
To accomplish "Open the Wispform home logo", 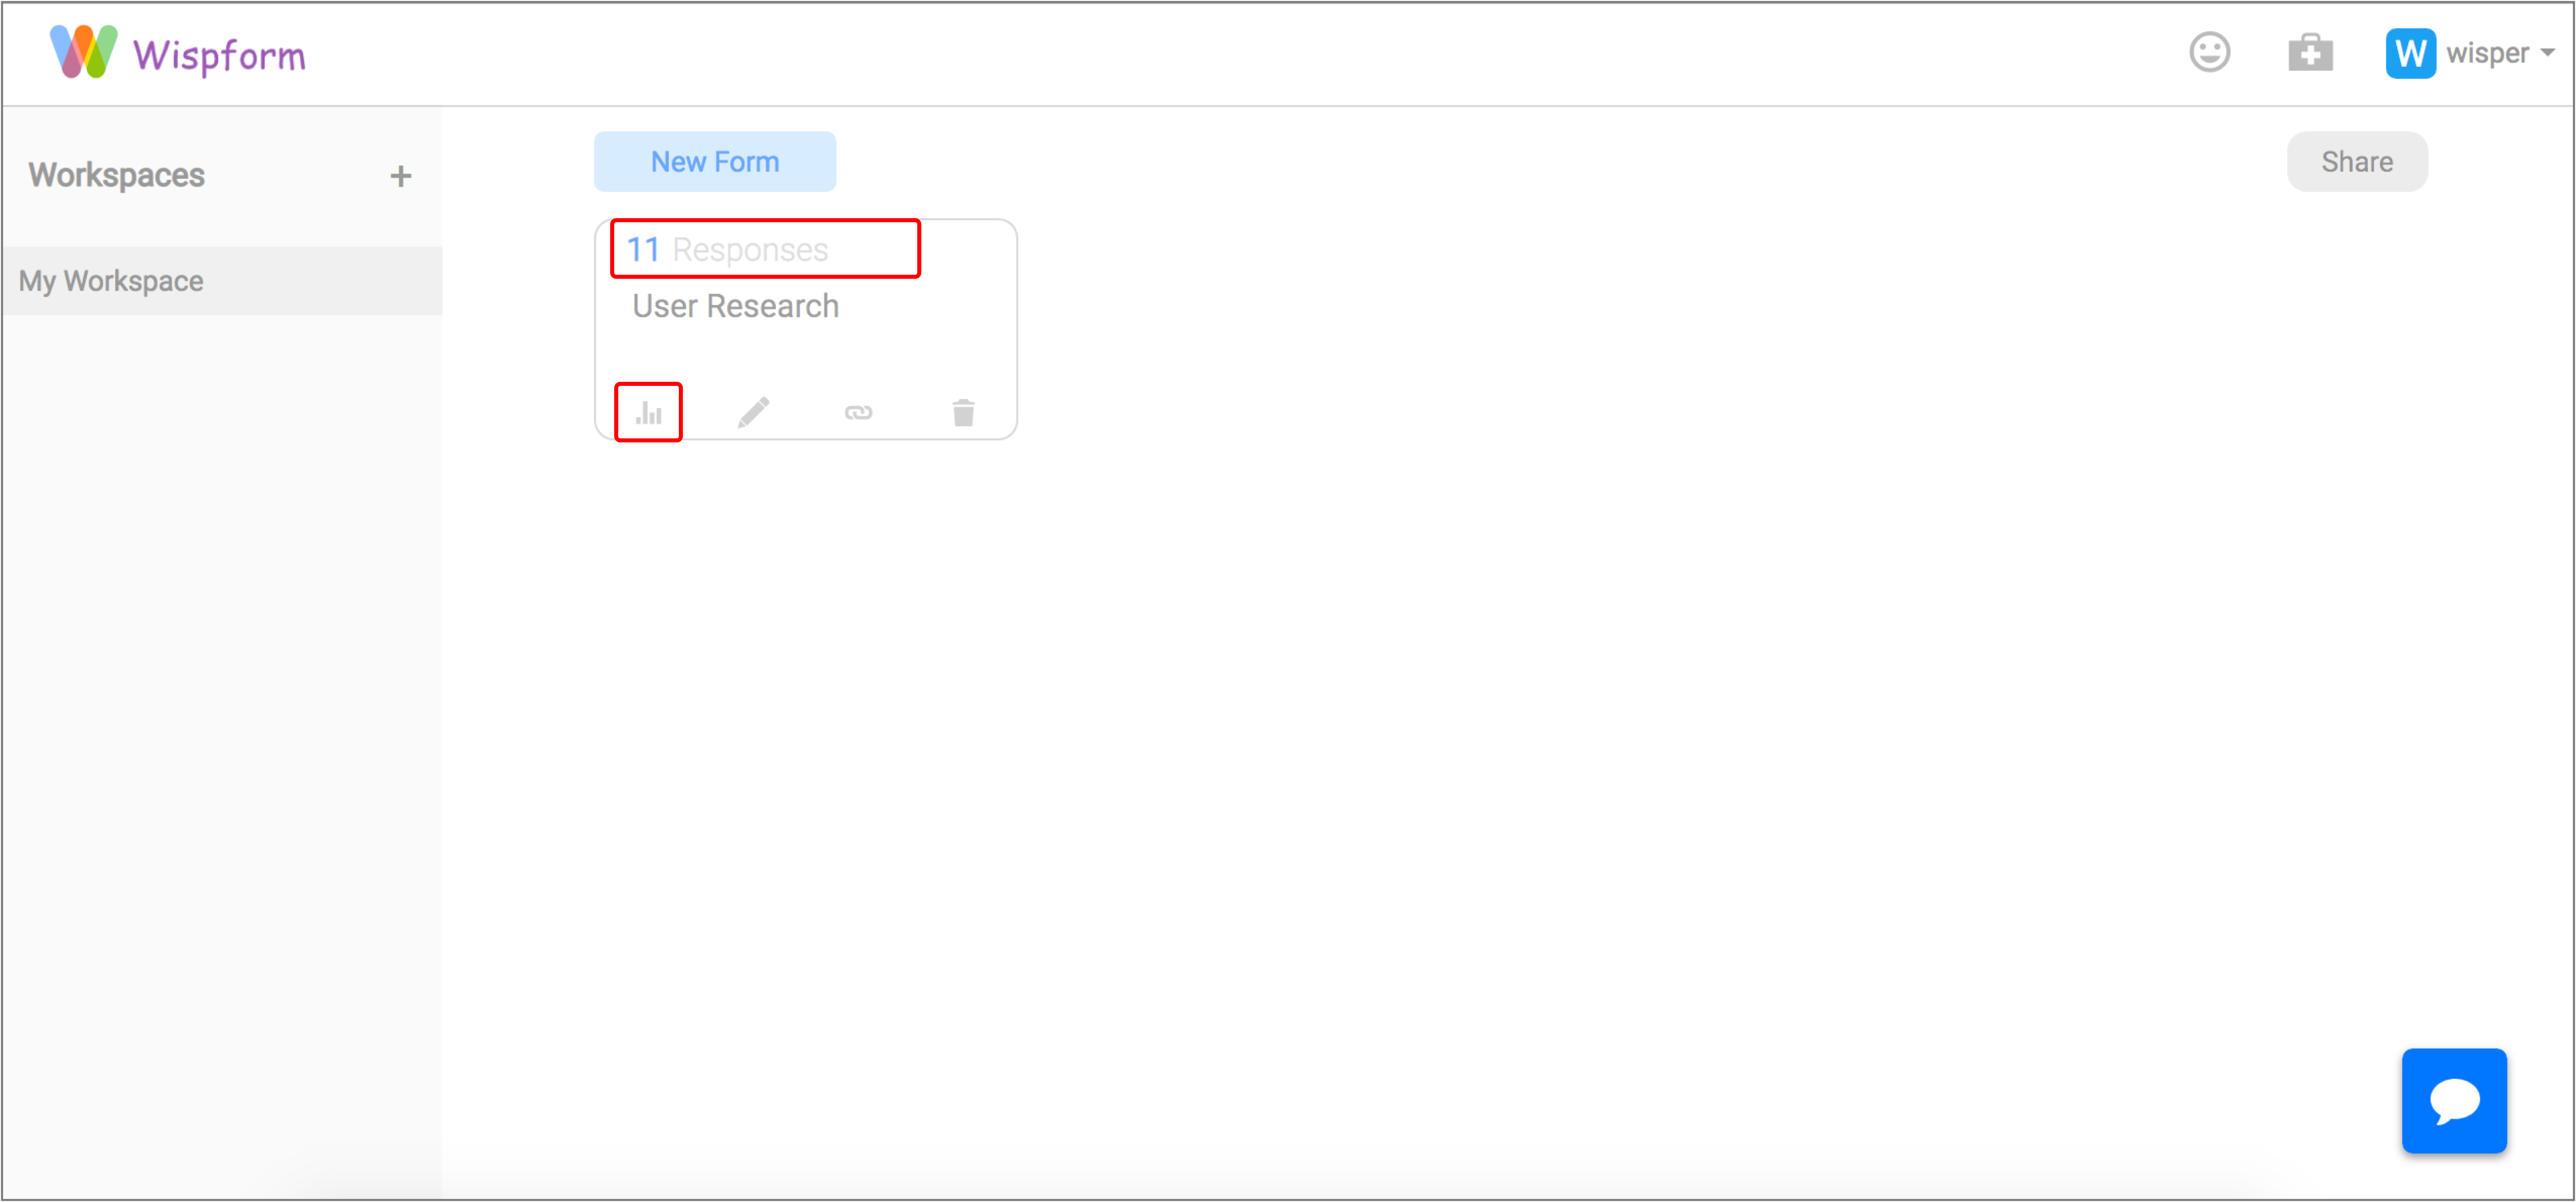I will click(178, 53).
